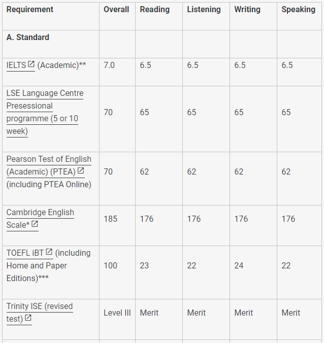Image resolution: width=324 pixels, height=343 pixels.
Task: Click the Writing column header
Action: (x=247, y=10)
